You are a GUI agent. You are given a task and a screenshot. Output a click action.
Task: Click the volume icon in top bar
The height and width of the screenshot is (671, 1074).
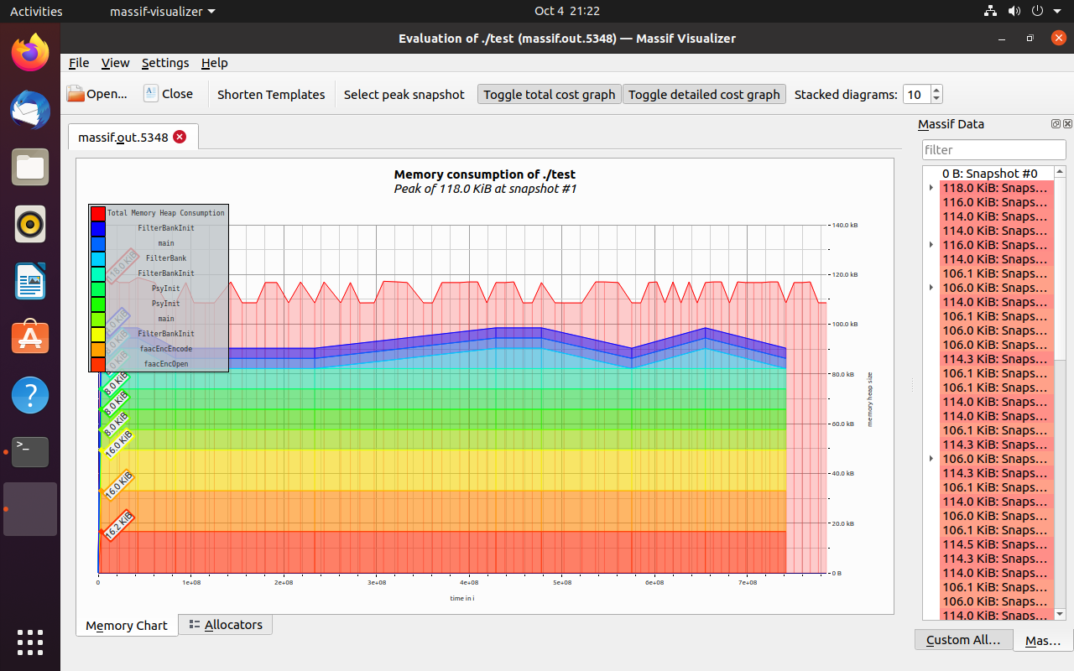point(1014,11)
